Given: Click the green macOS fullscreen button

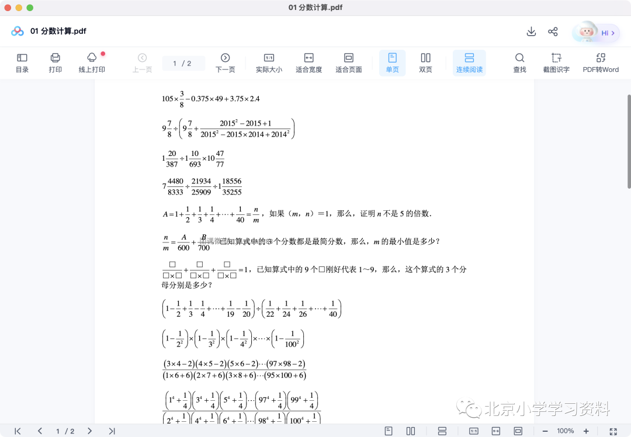Looking at the screenshot, I should [x=30, y=8].
